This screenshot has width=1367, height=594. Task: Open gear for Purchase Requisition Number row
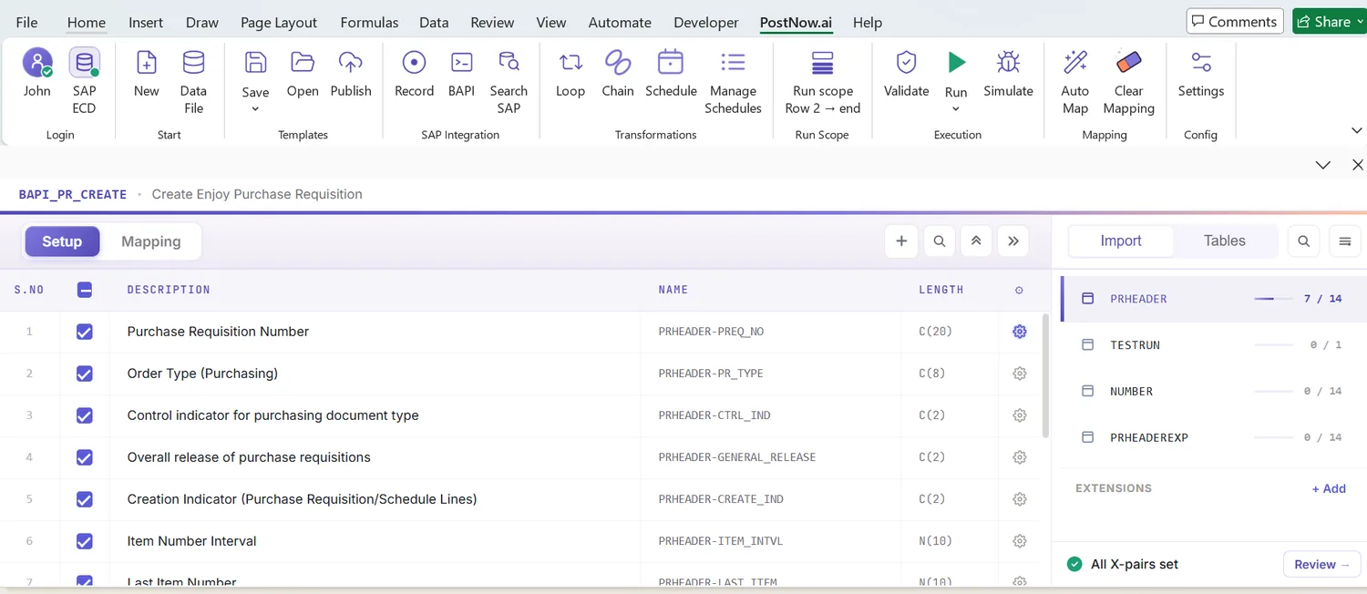[1020, 332]
